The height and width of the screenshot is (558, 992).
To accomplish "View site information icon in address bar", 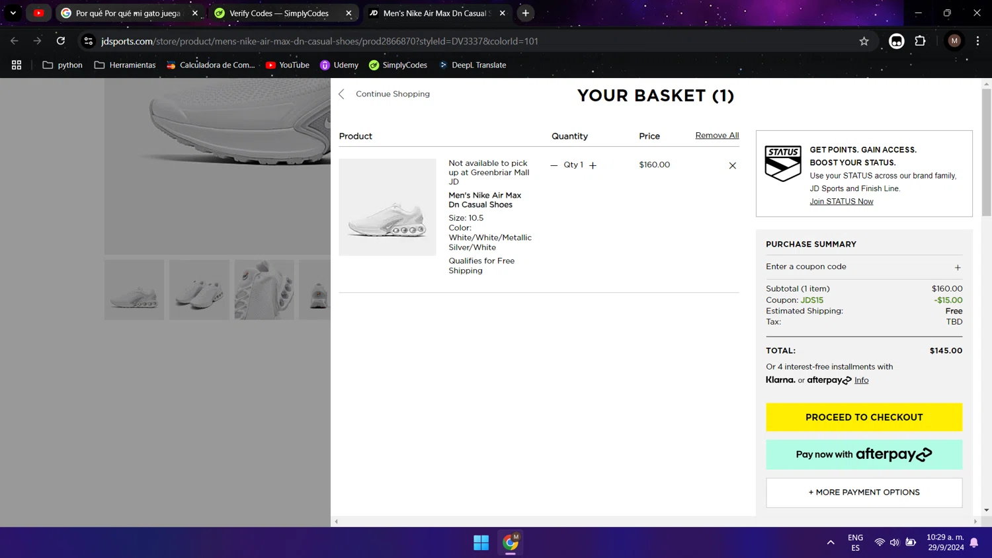I will 88,41.
